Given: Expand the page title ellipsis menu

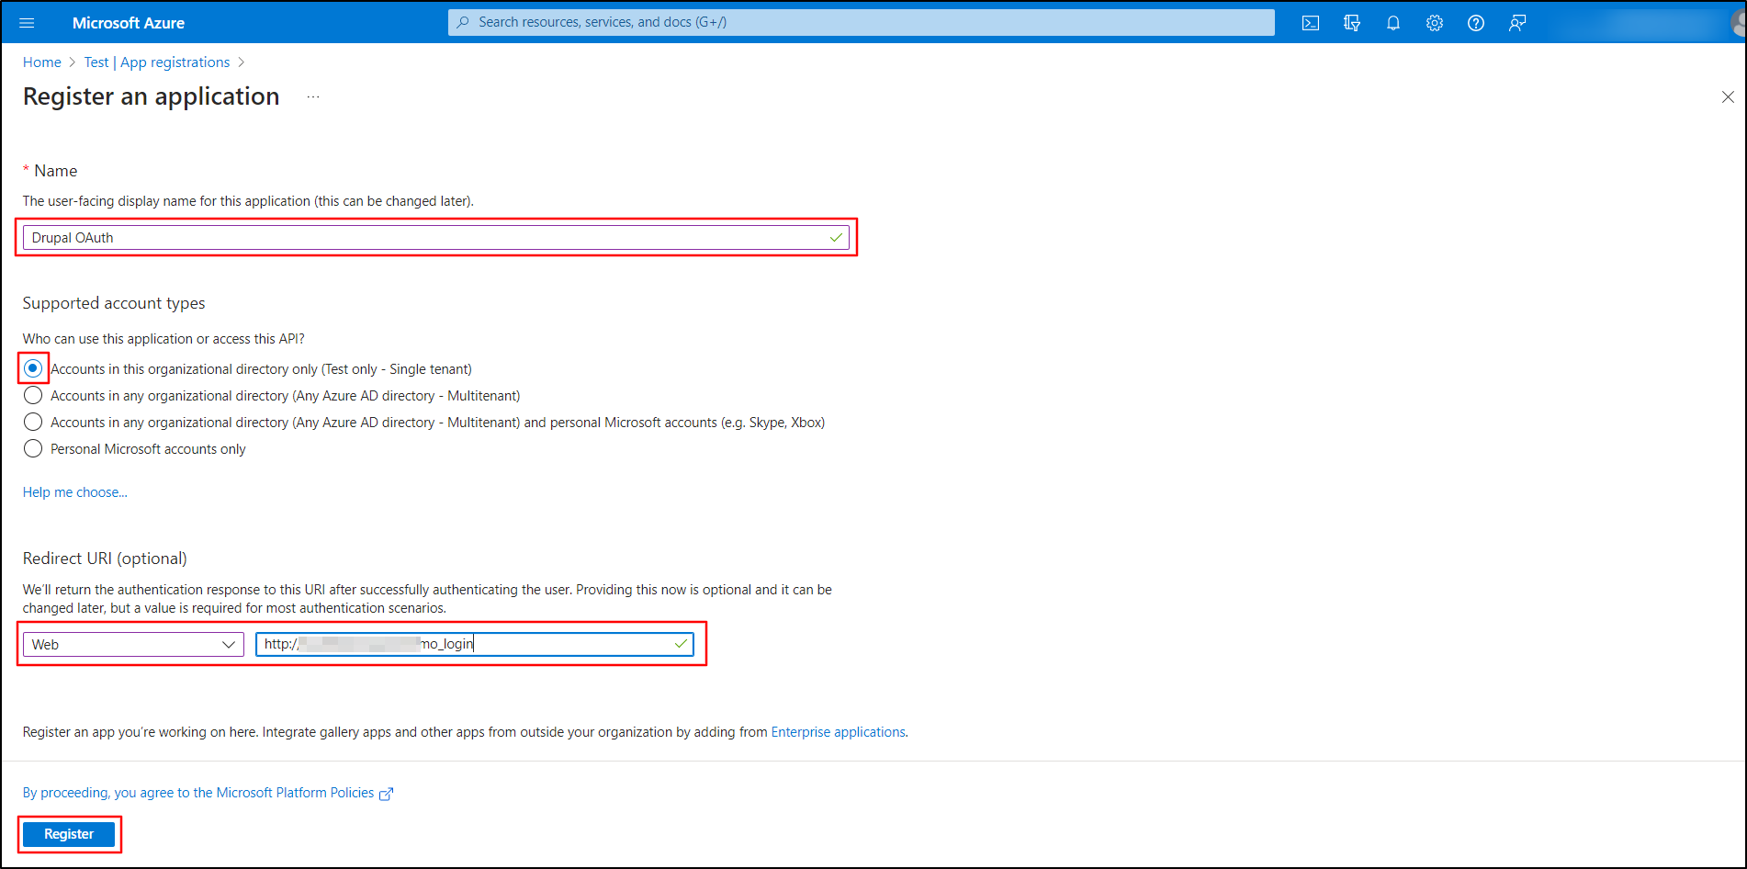Looking at the screenshot, I should [x=313, y=96].
